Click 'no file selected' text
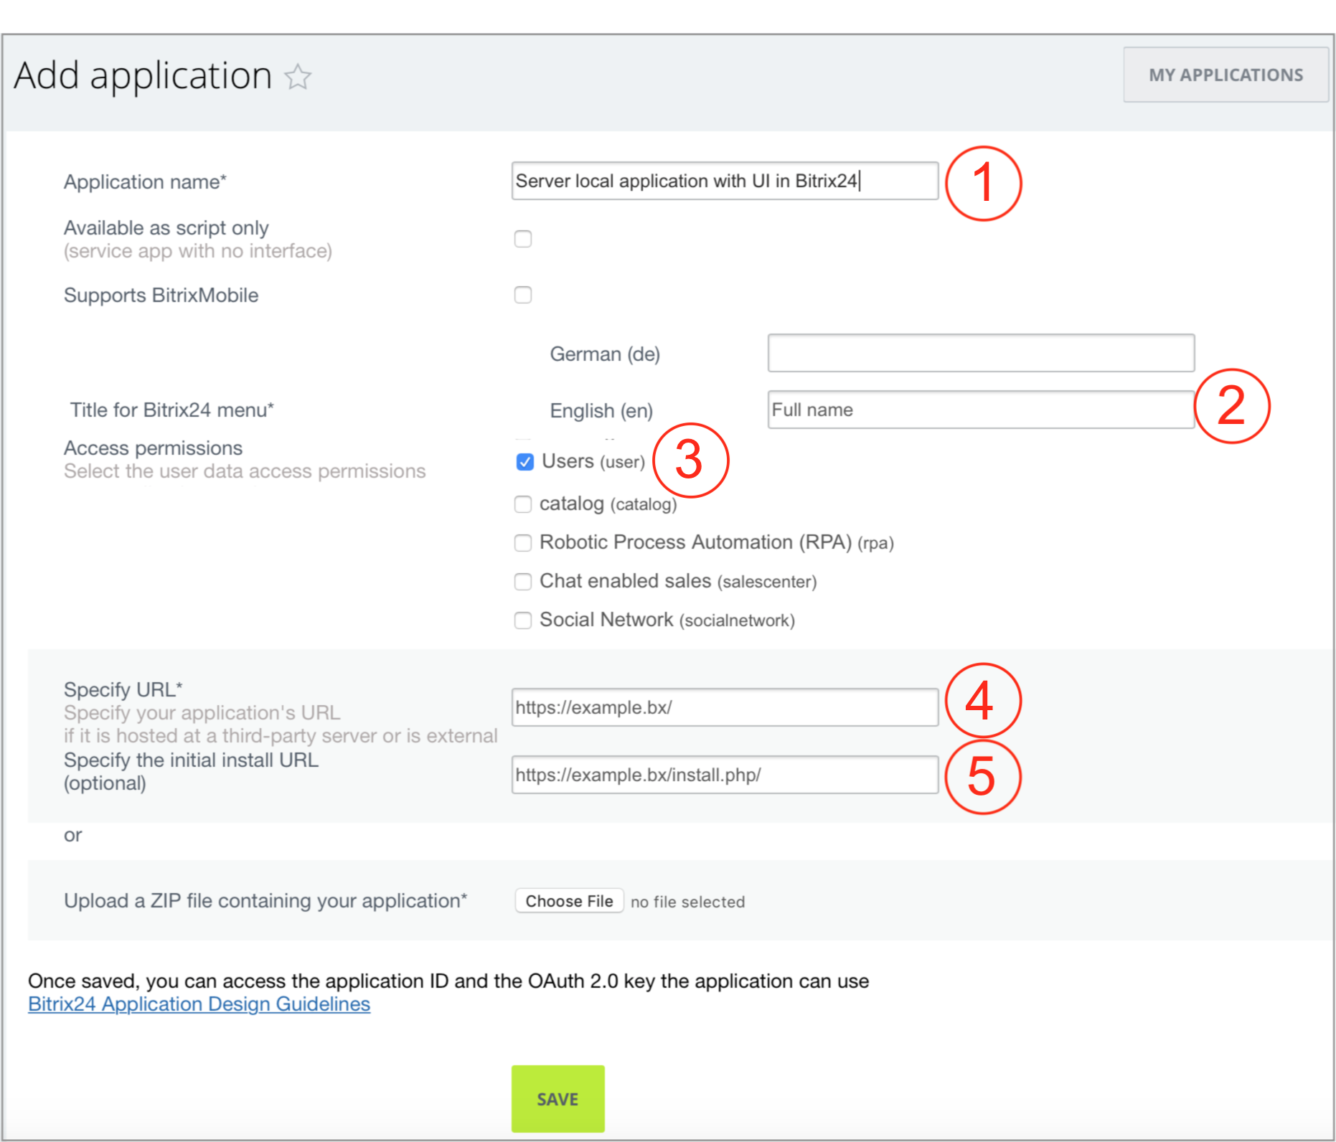1336x1142 pixels. pyautogui.click(x=687, y=902)
